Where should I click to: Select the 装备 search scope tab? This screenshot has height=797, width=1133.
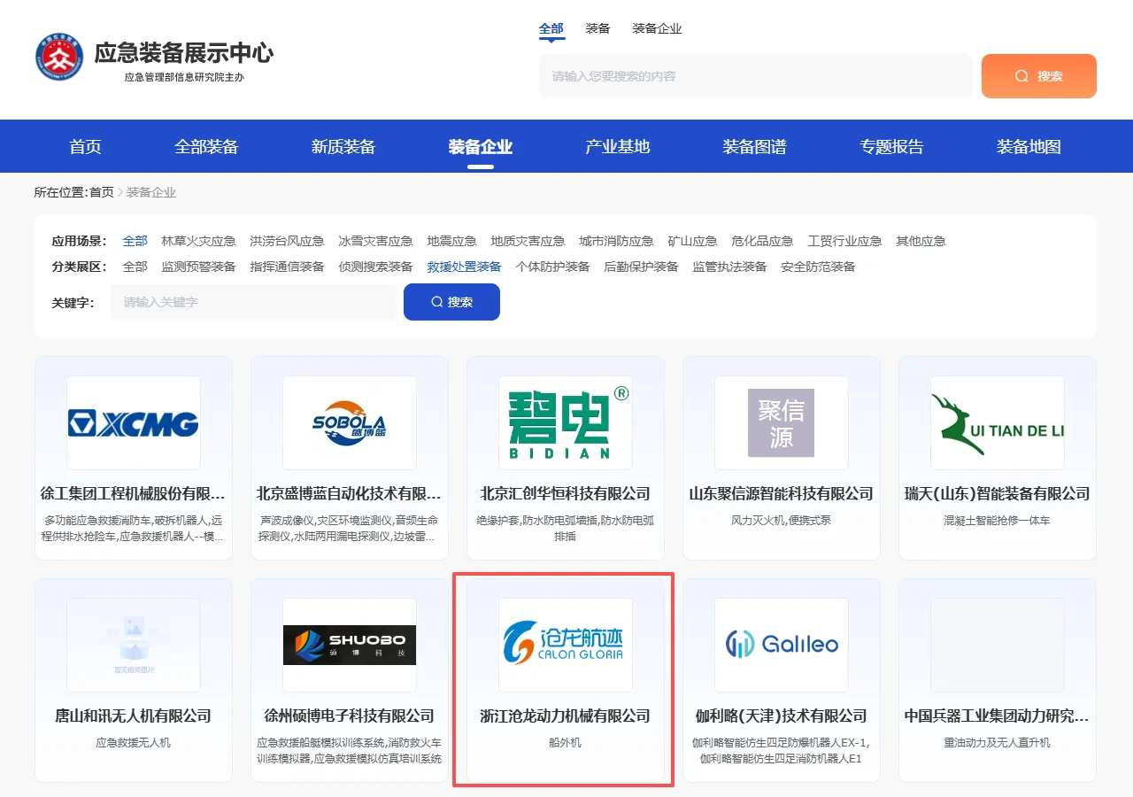coord(597,28)
